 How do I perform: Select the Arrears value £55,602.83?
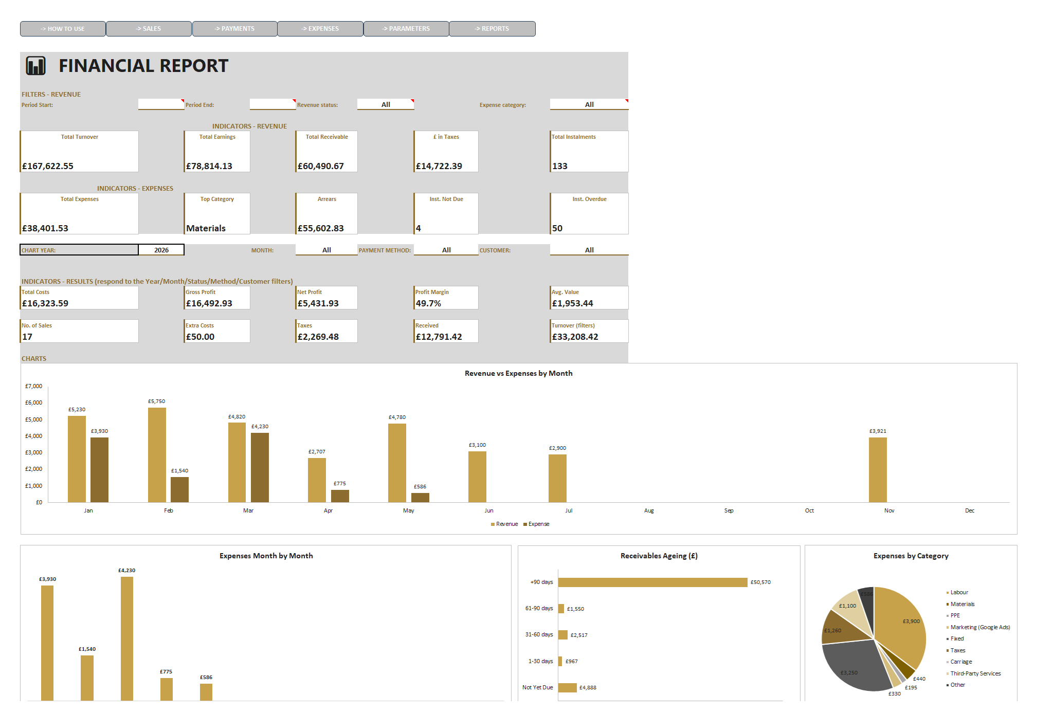click(321, 228)
